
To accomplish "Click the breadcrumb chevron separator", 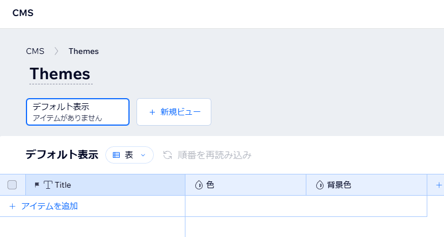I will tap(56, 51).
